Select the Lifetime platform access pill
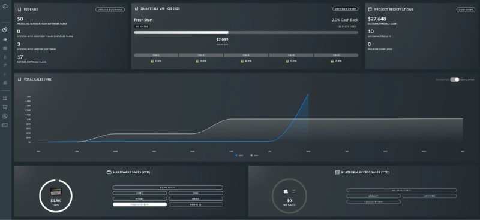 430,196
